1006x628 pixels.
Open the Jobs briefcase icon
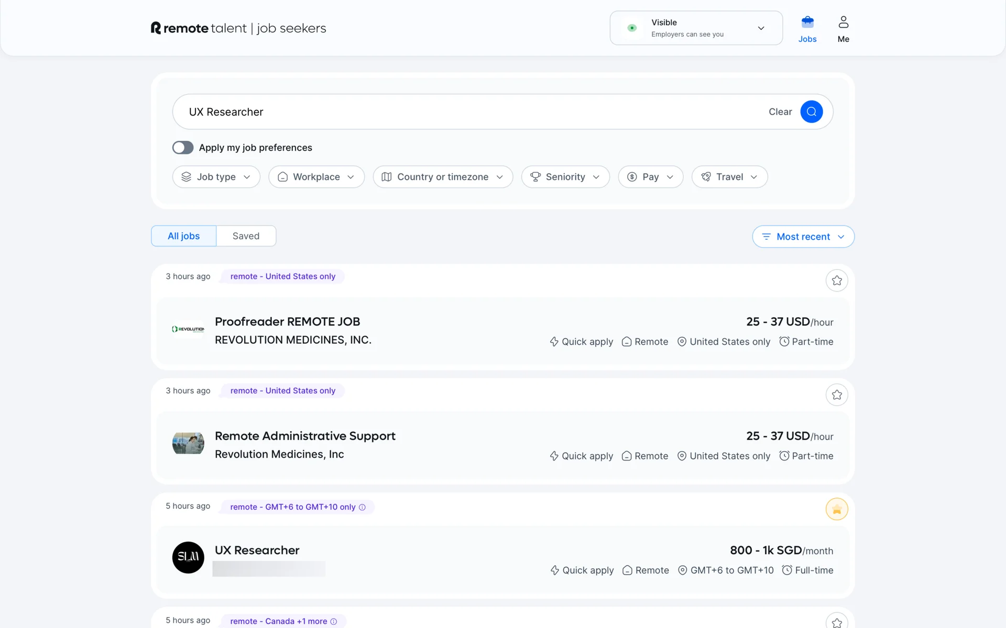pos(807,23)
